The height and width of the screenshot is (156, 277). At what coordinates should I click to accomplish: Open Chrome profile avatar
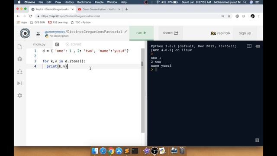pyautogui.click(x=252, y=16)
